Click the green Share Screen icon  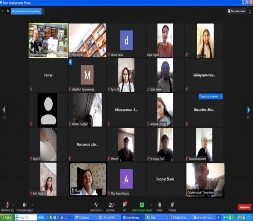pyautogui.click(x=142, y=205)
